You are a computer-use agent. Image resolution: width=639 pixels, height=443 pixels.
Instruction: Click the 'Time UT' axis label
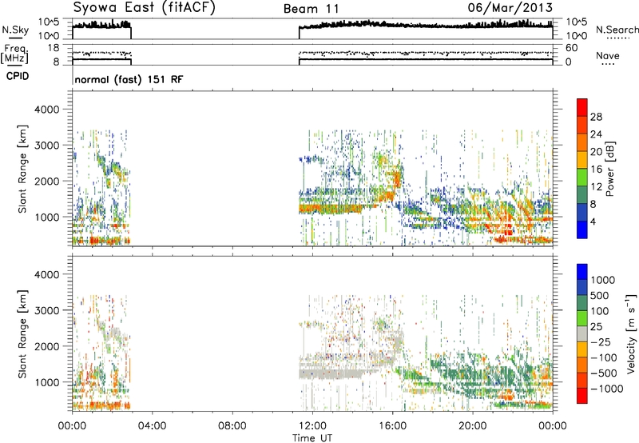[312, 438]
